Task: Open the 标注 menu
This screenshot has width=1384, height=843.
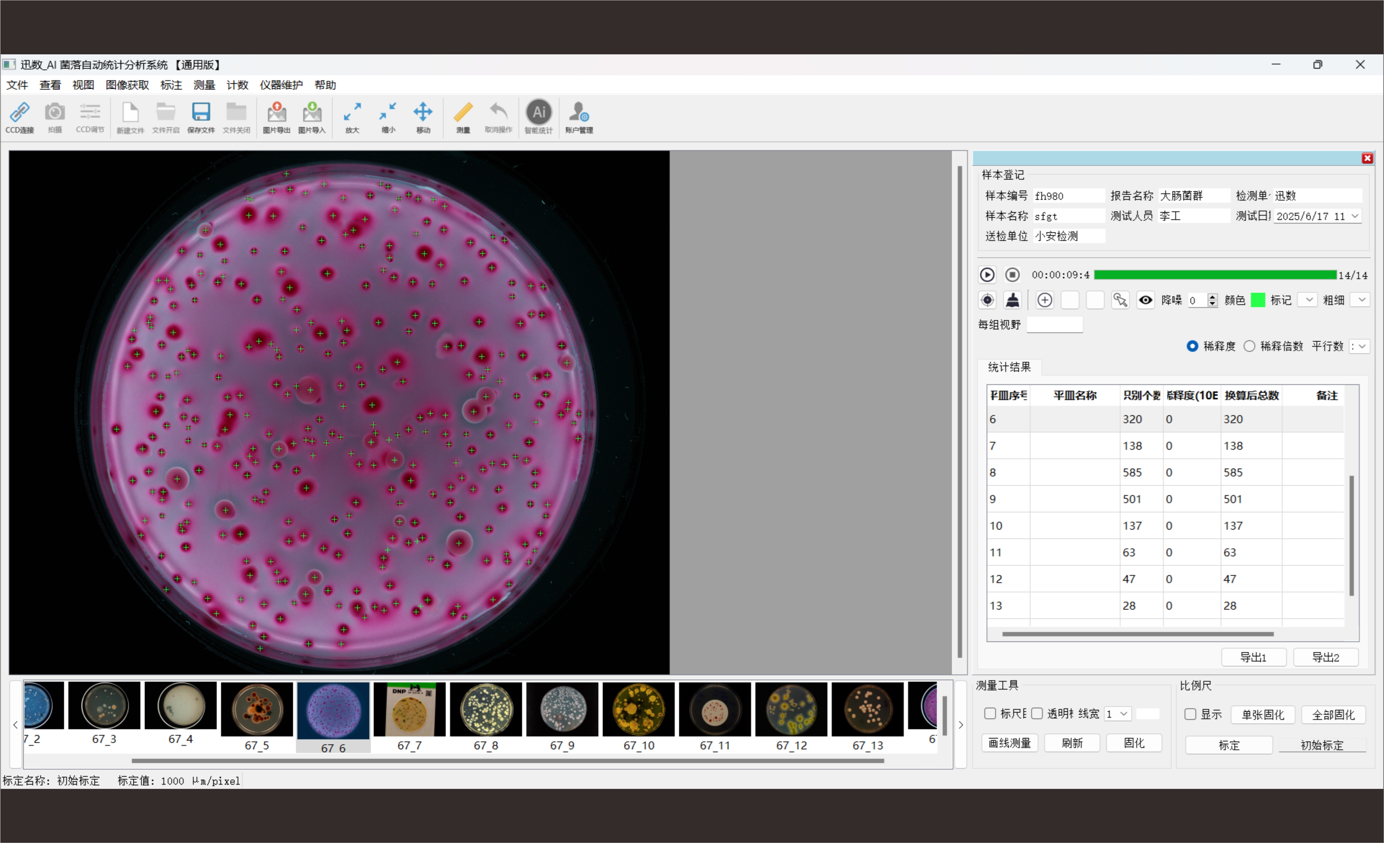Action: click(x=171, y=85)
